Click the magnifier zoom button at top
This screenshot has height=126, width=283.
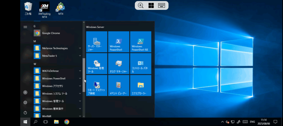tap(141, 5)
